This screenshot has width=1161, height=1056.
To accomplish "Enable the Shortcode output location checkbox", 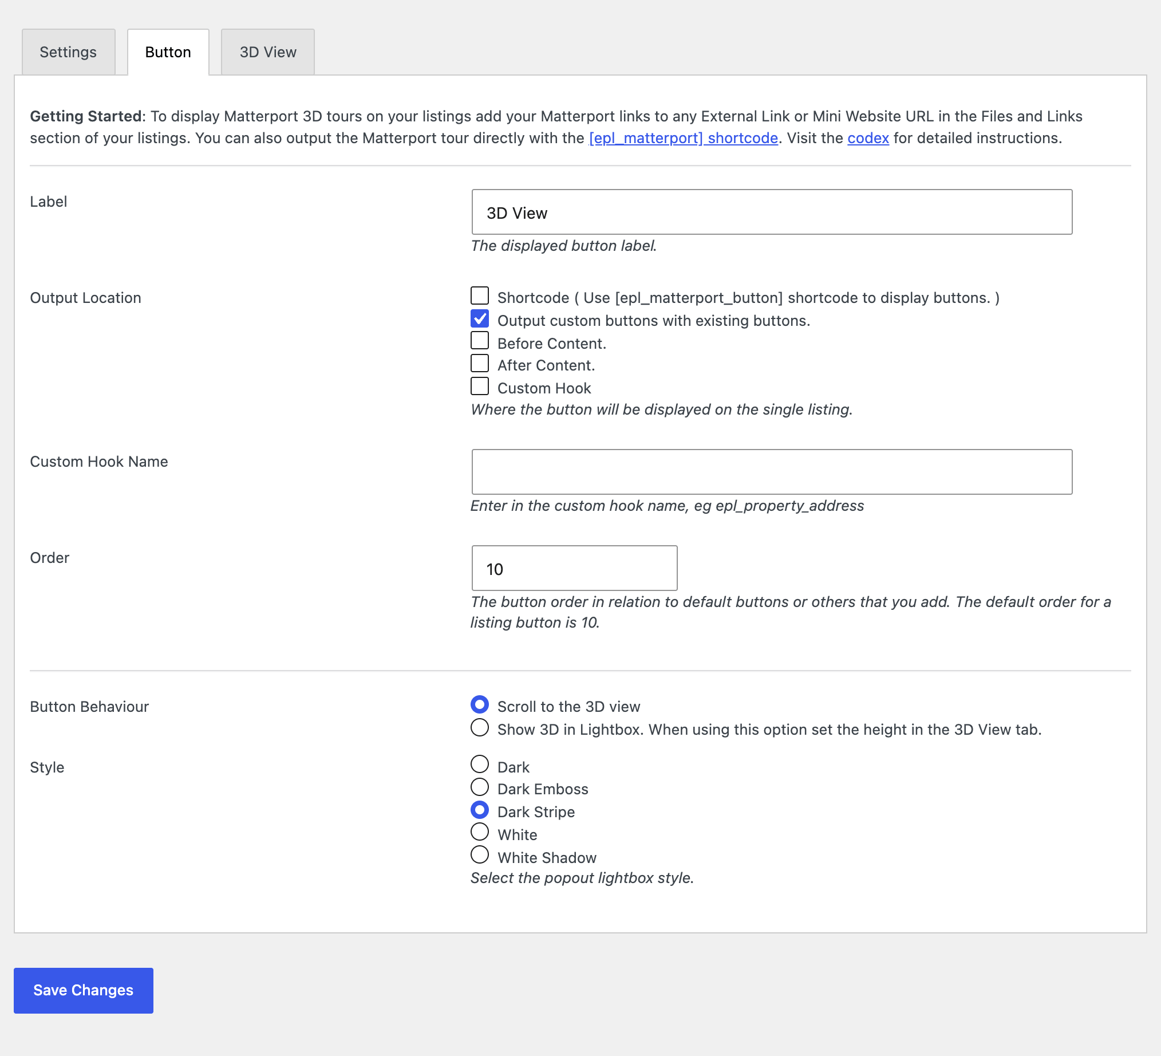I will pos(480,295).
